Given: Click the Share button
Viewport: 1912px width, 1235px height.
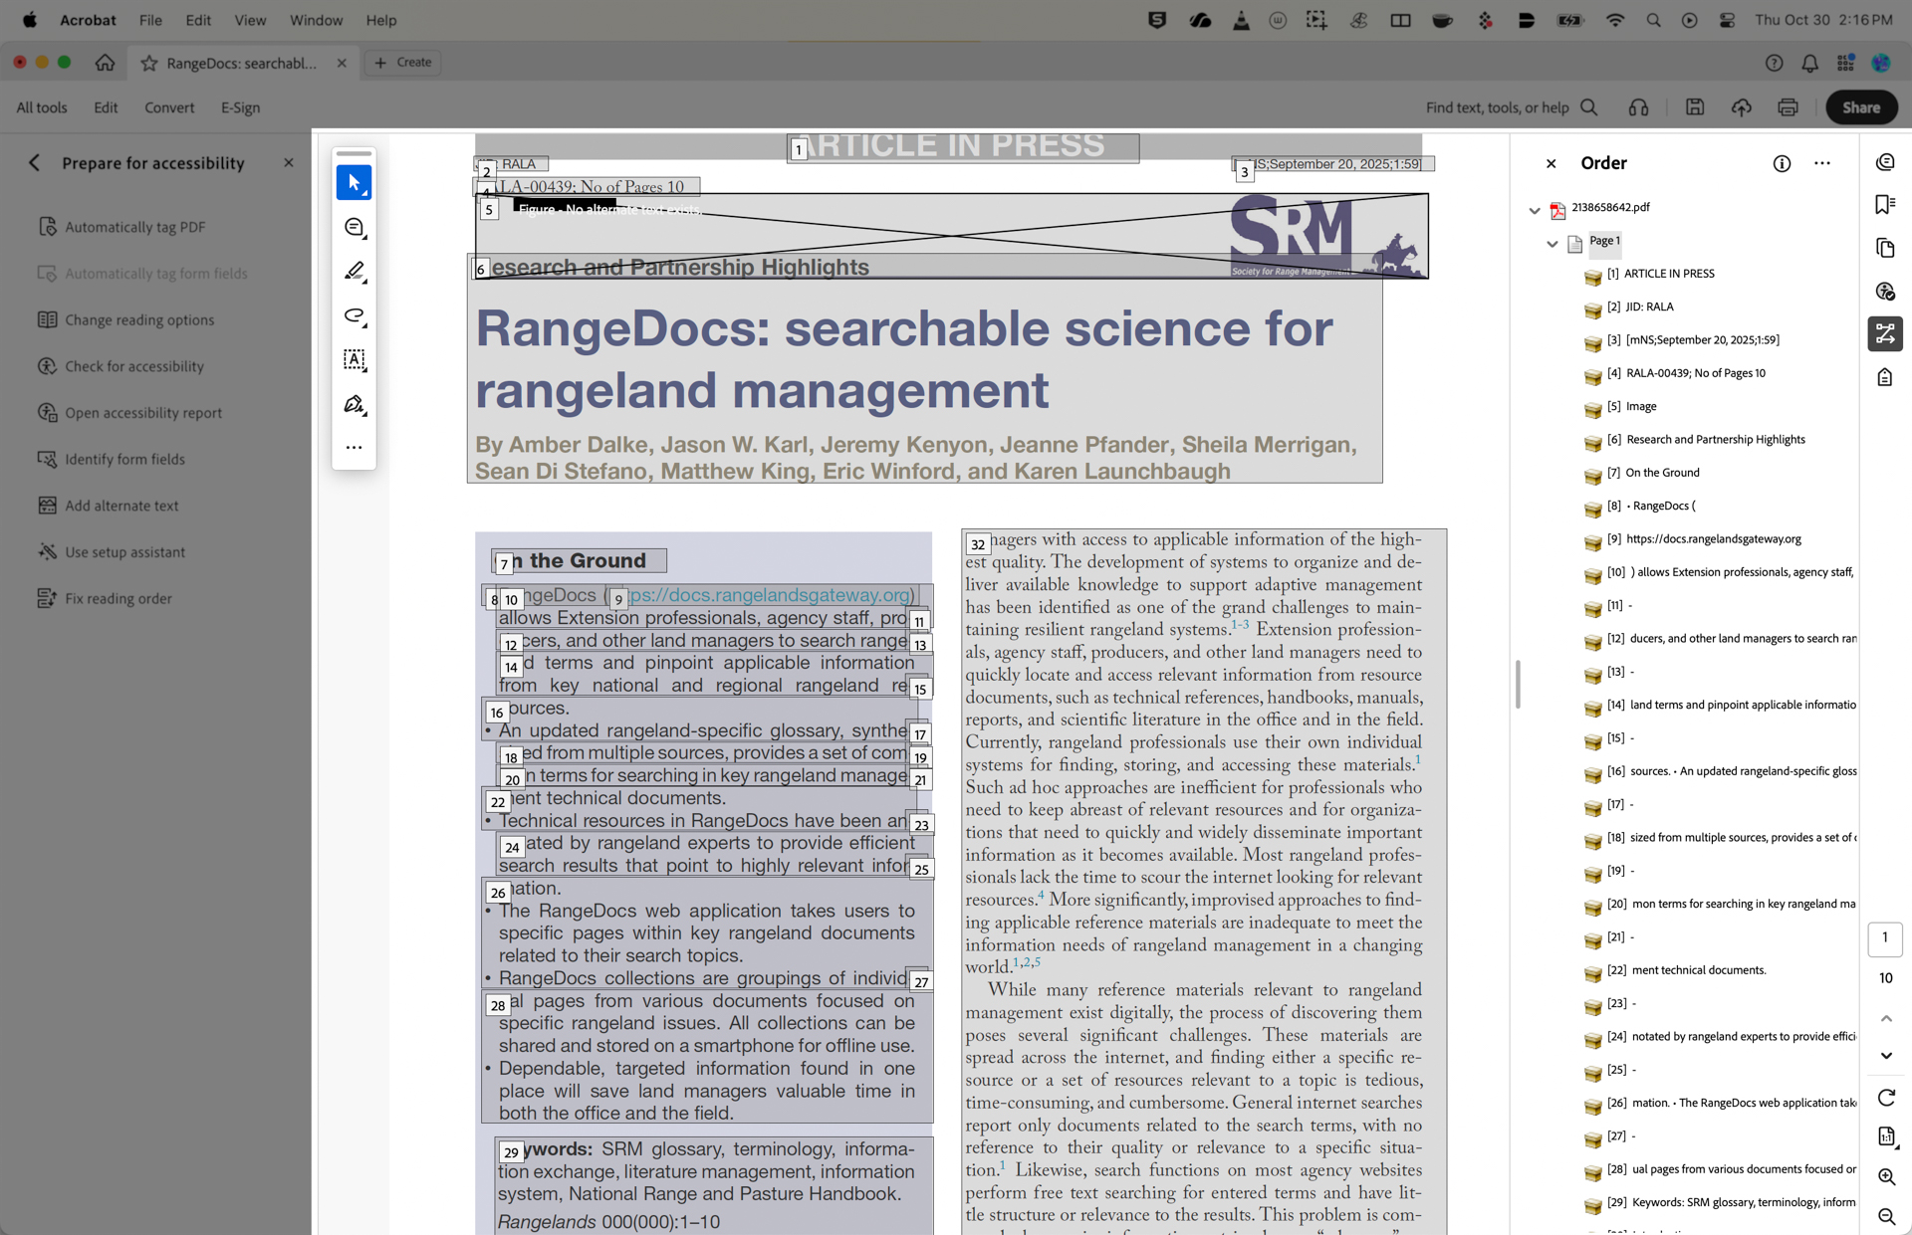Looking at the screenshot, I should [x=1861, y=107].
